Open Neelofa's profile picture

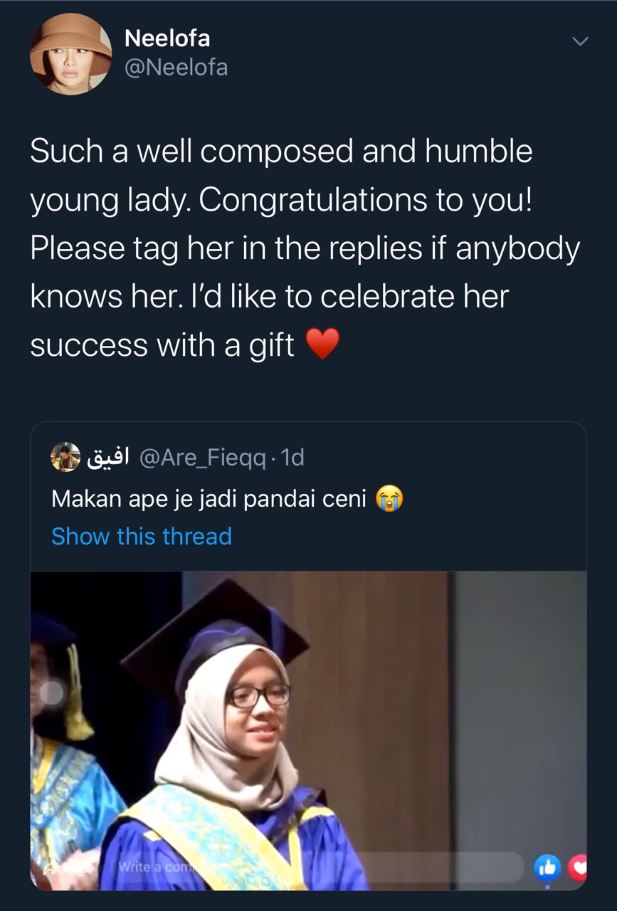pos(70,53)
